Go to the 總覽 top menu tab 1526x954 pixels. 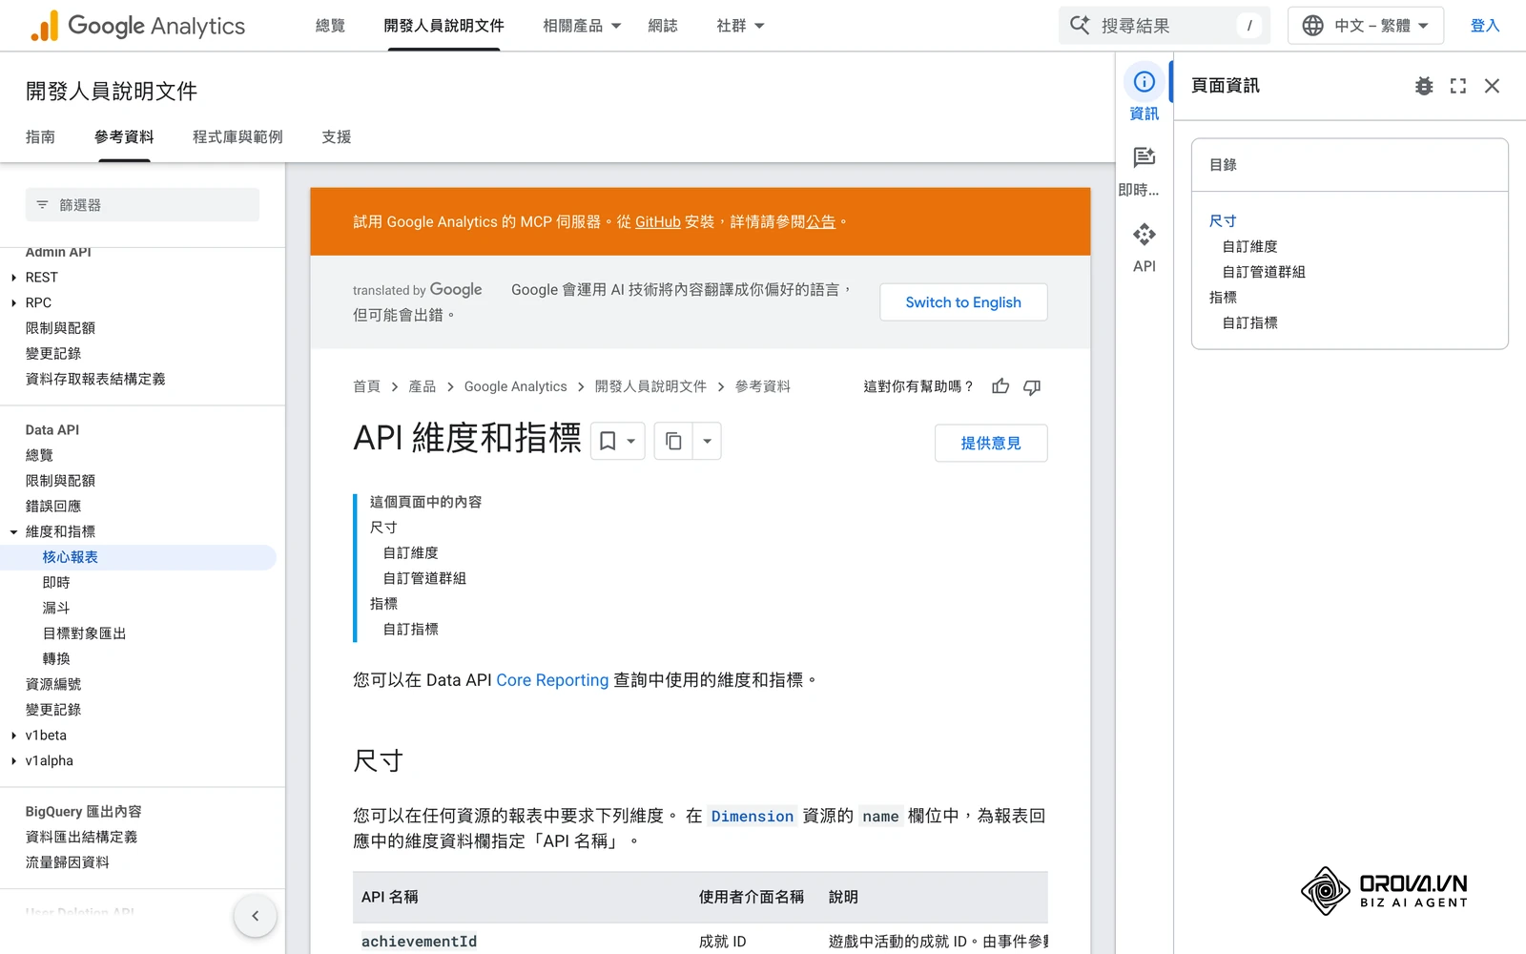click(x=330, y=26)
